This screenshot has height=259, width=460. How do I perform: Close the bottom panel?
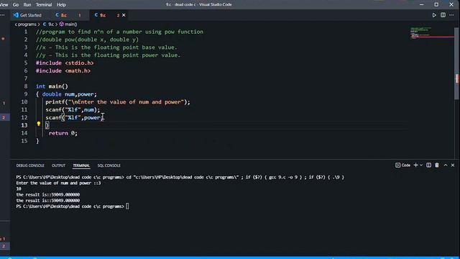pos(453,165)
